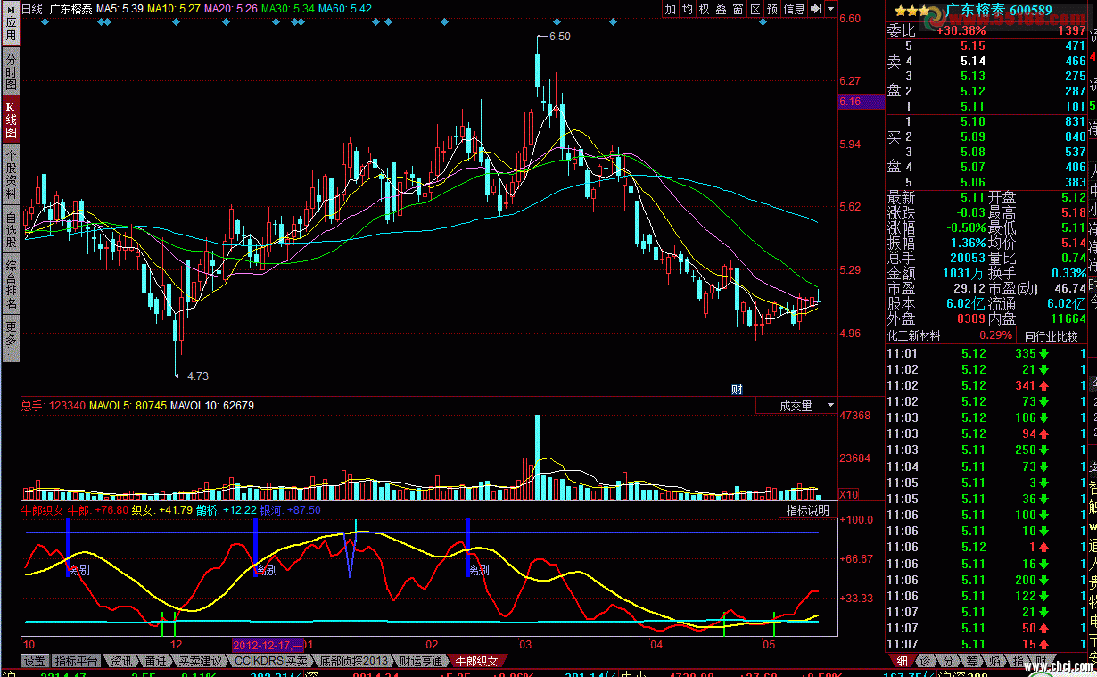Click the 指标说明 button

[x=807, y=510]
